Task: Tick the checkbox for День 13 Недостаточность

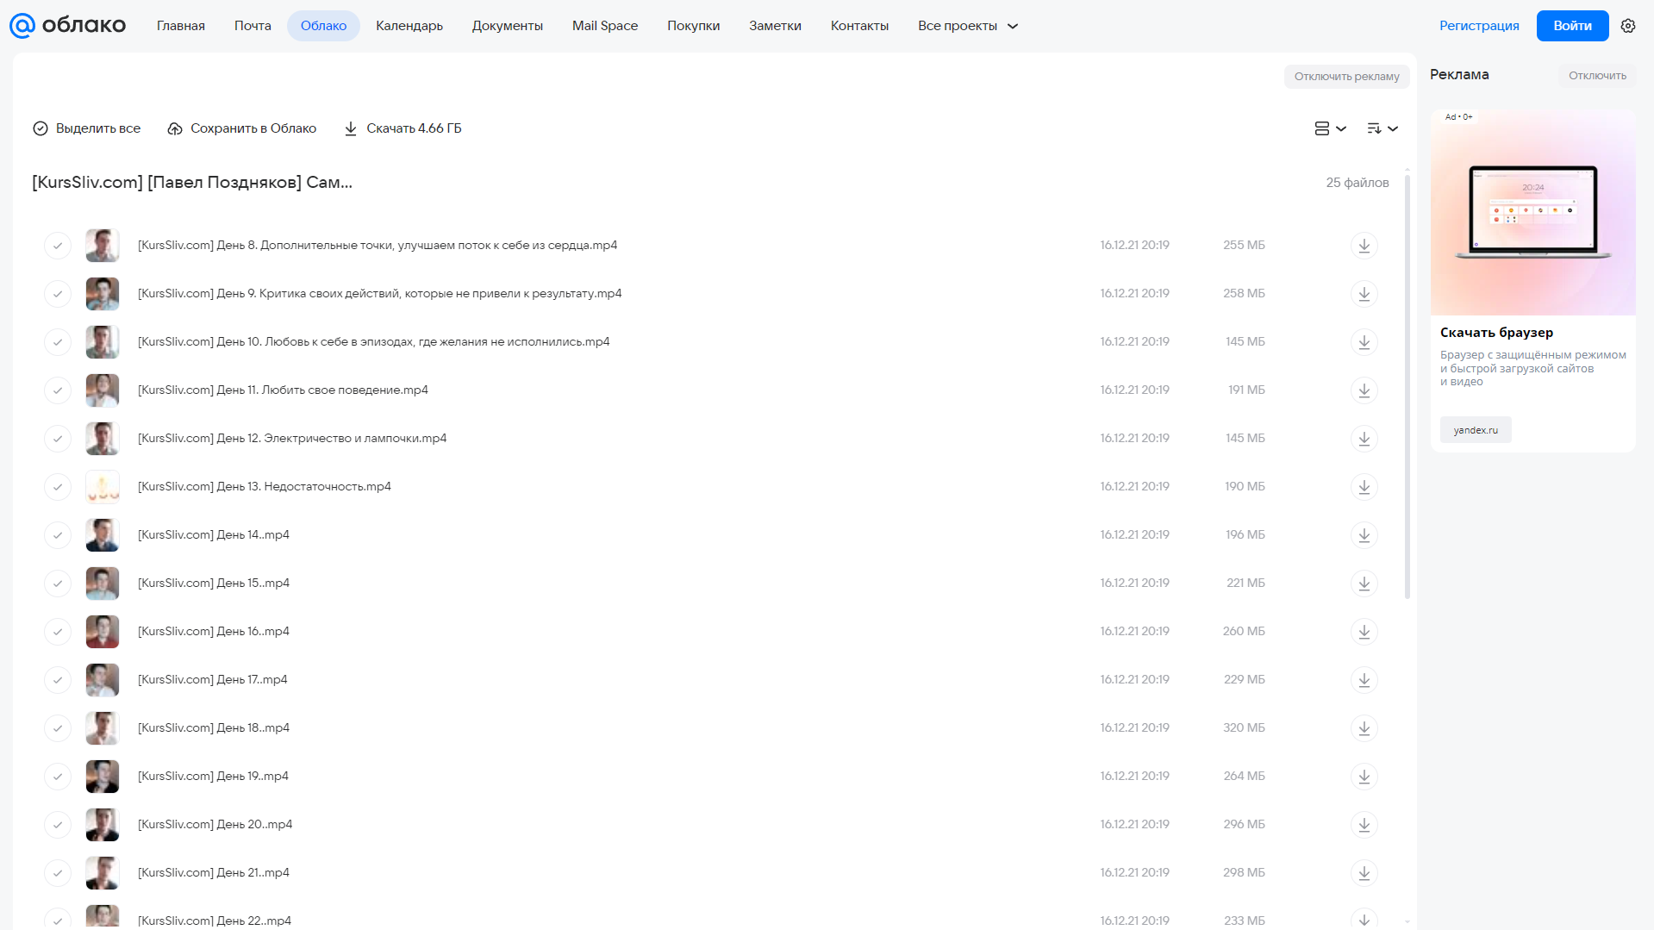Action: point(58,487)
